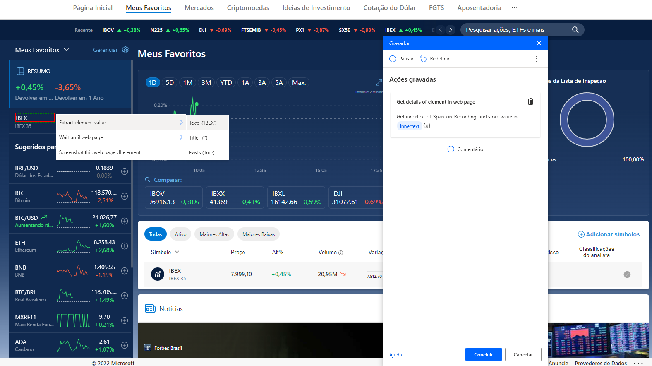Show previous ticker items with left arrow
Image resolution: width=652 pixels, height=366 pixels.
441,30
